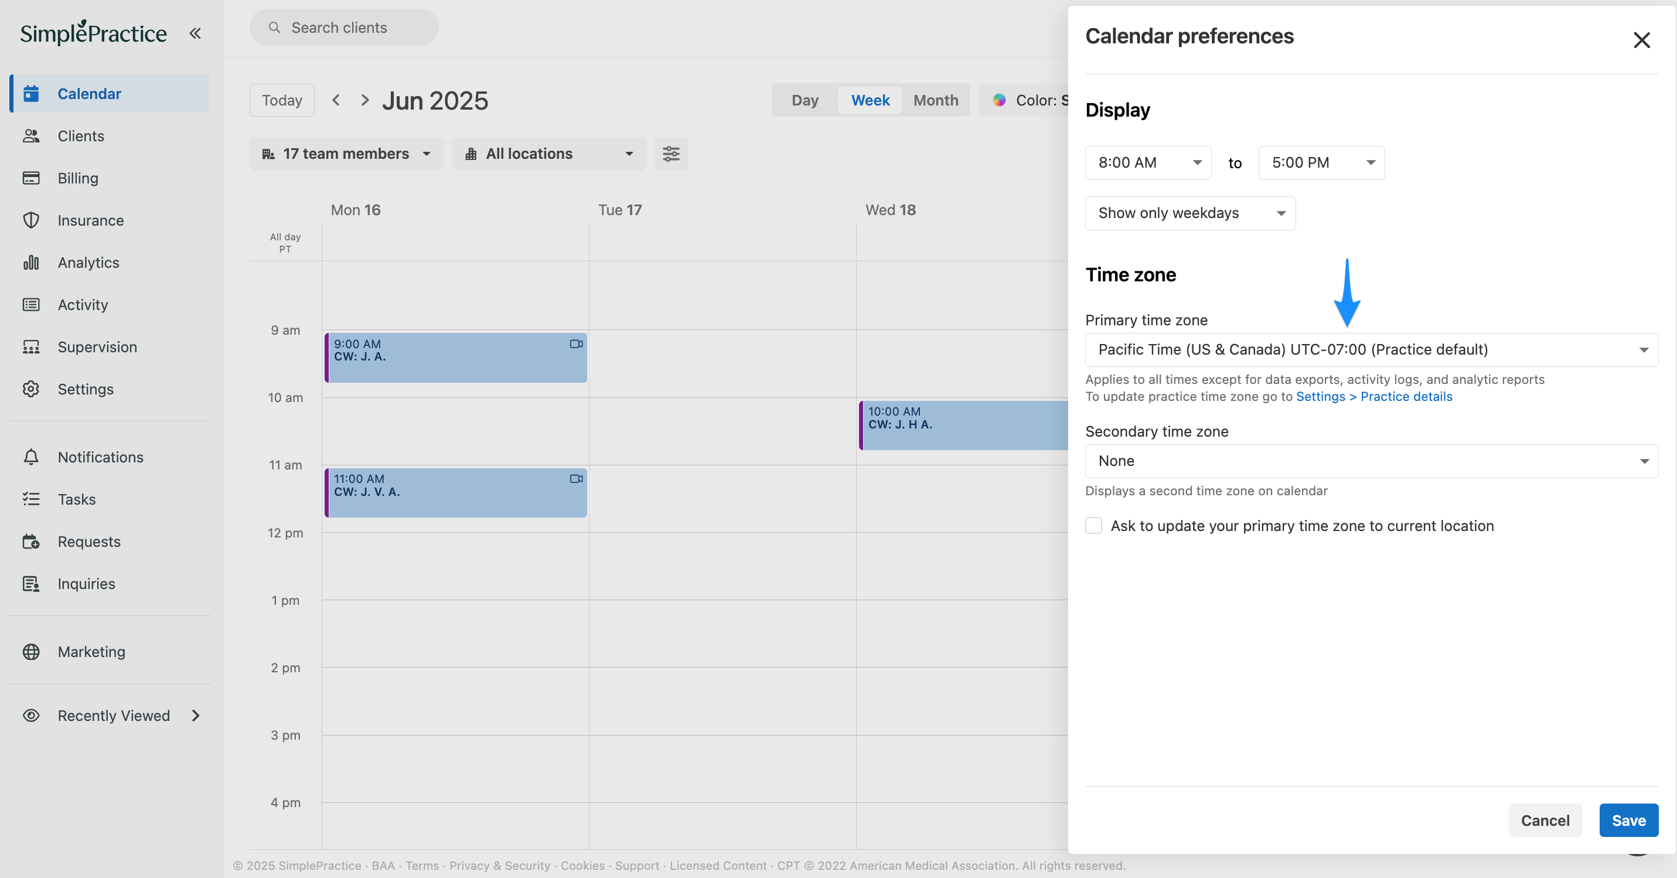Click the Color wheel swatch
Screen dimensions: 1677x878
click(999, 100)
